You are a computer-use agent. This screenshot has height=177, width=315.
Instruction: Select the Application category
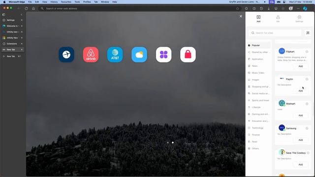point(259,59)
